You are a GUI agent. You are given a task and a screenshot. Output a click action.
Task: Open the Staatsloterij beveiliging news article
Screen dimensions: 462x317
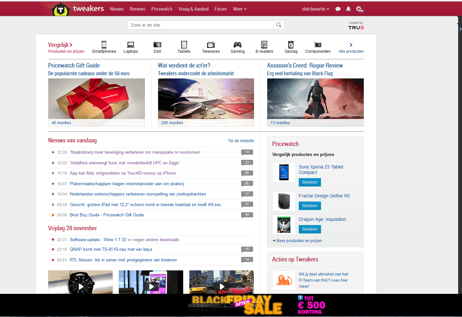click(135, 152)
